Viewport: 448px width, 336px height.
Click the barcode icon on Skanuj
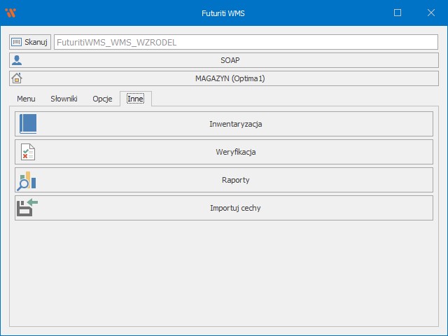[x=17, y=42]
